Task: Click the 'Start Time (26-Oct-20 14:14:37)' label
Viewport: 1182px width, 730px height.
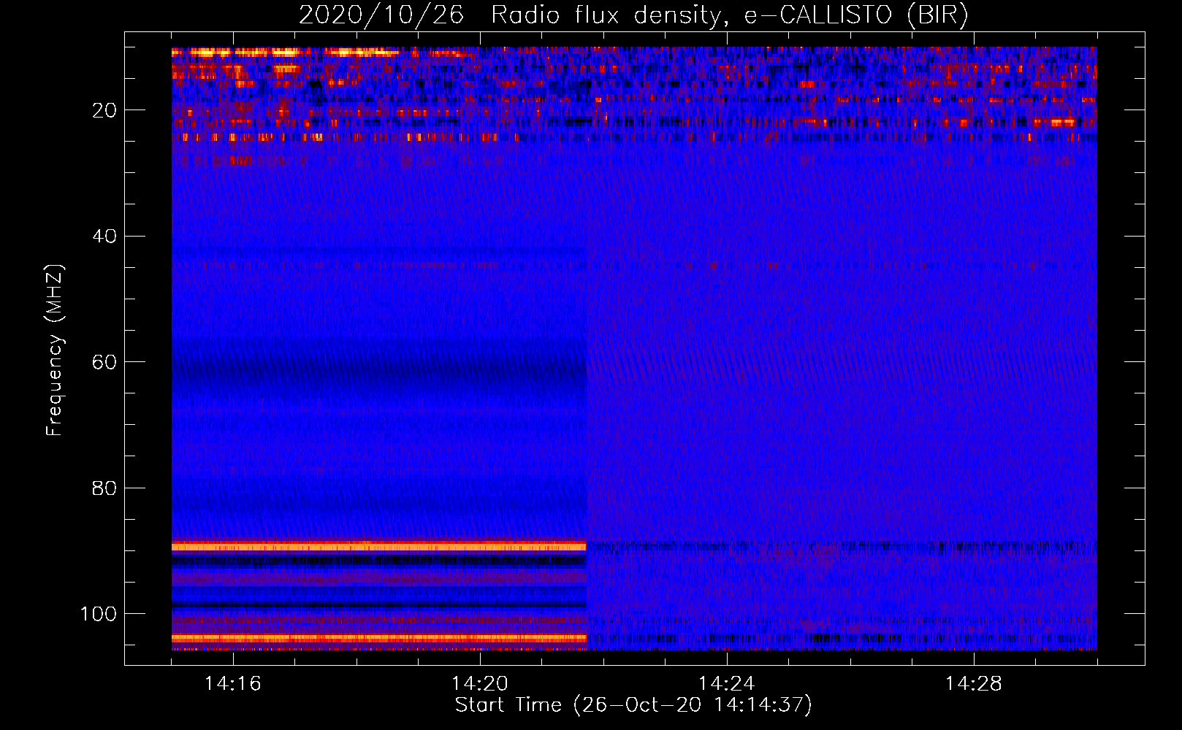Action: pos(633,705)
